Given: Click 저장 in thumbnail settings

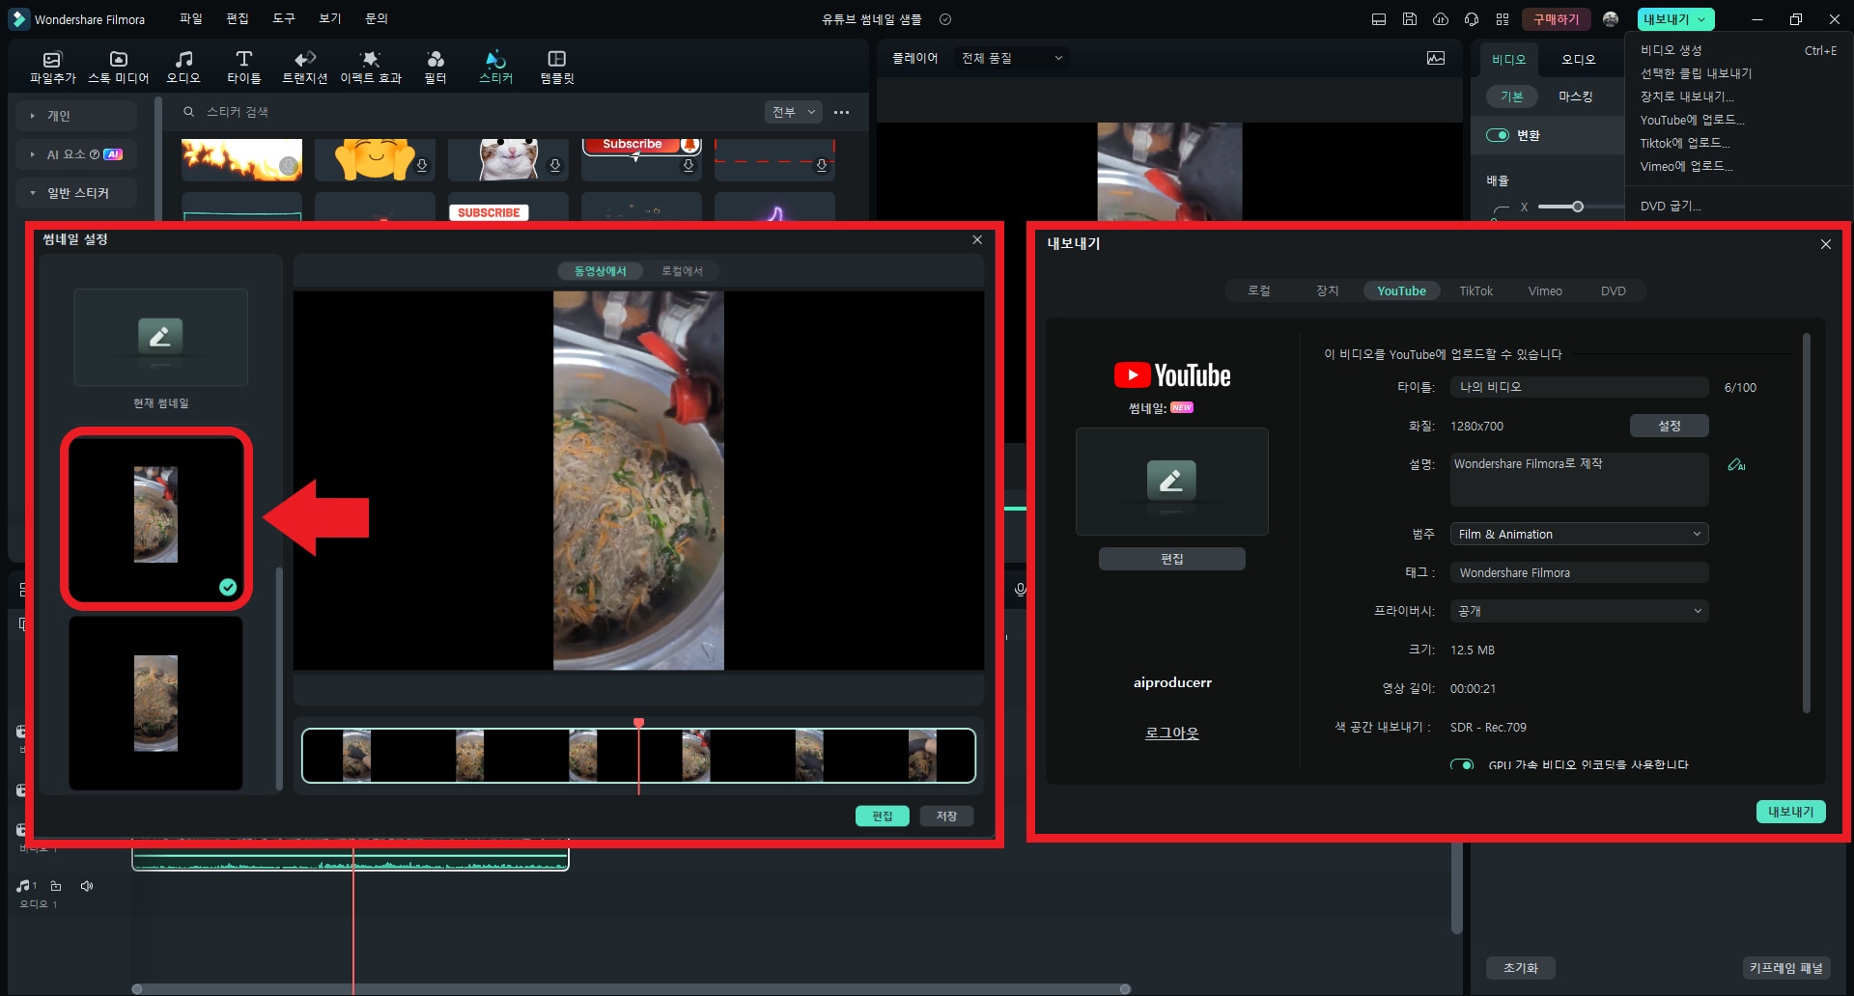Looking at the screenshot, I should (x=946, y=816).
